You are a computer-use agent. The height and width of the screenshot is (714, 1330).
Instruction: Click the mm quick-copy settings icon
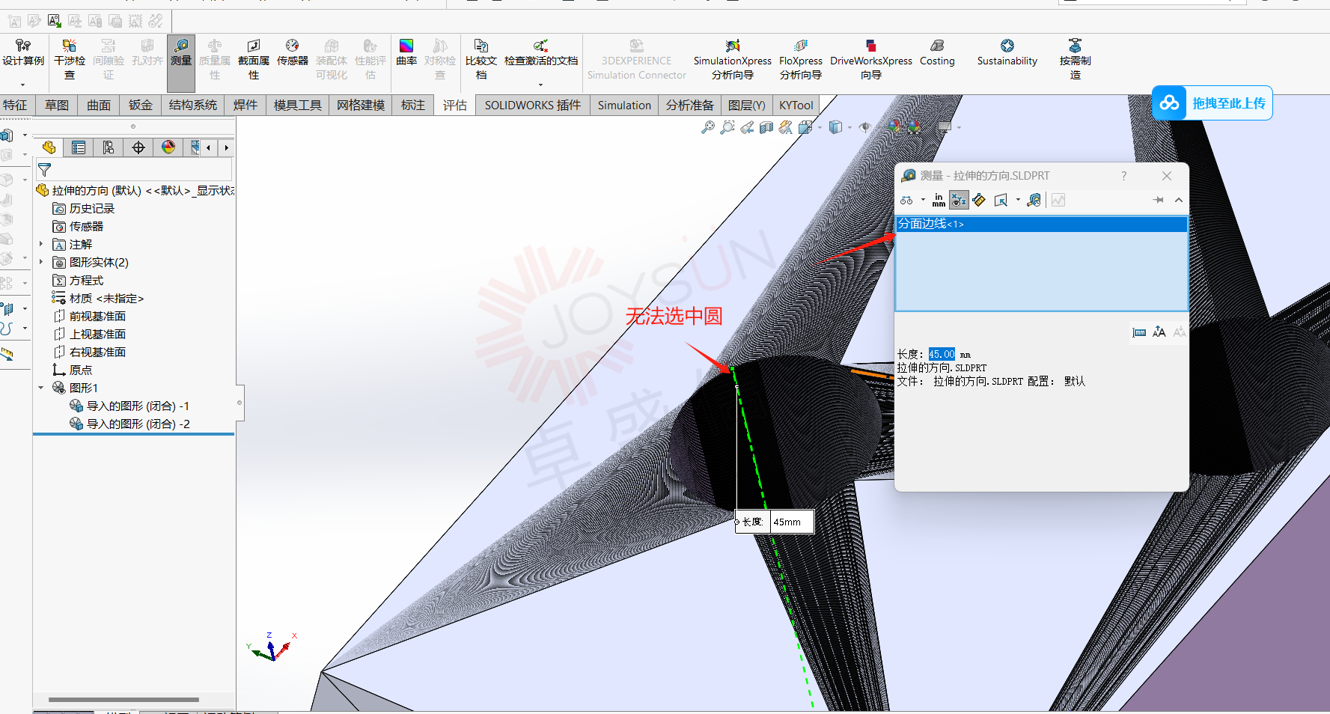[x=1139, y=332]
